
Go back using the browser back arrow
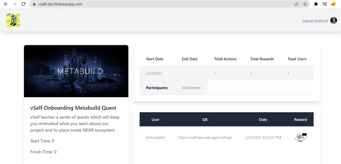[6, 4]
